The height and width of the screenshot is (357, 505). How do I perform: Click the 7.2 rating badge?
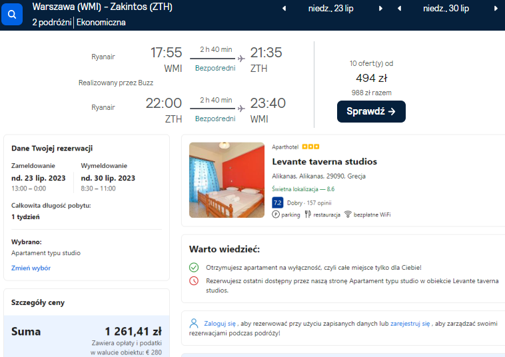[x=278, y=202]
